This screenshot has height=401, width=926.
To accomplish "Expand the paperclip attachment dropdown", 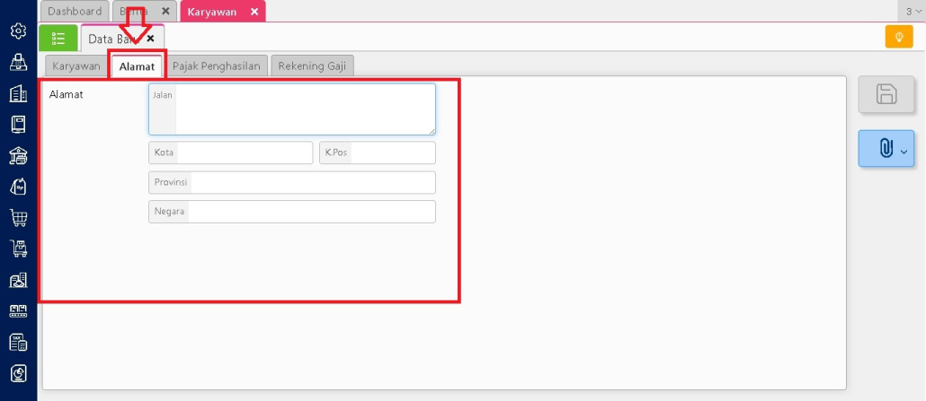I will pyautogui.click(x=886, y=149).
